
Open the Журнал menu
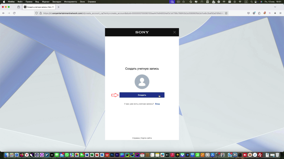46,2
